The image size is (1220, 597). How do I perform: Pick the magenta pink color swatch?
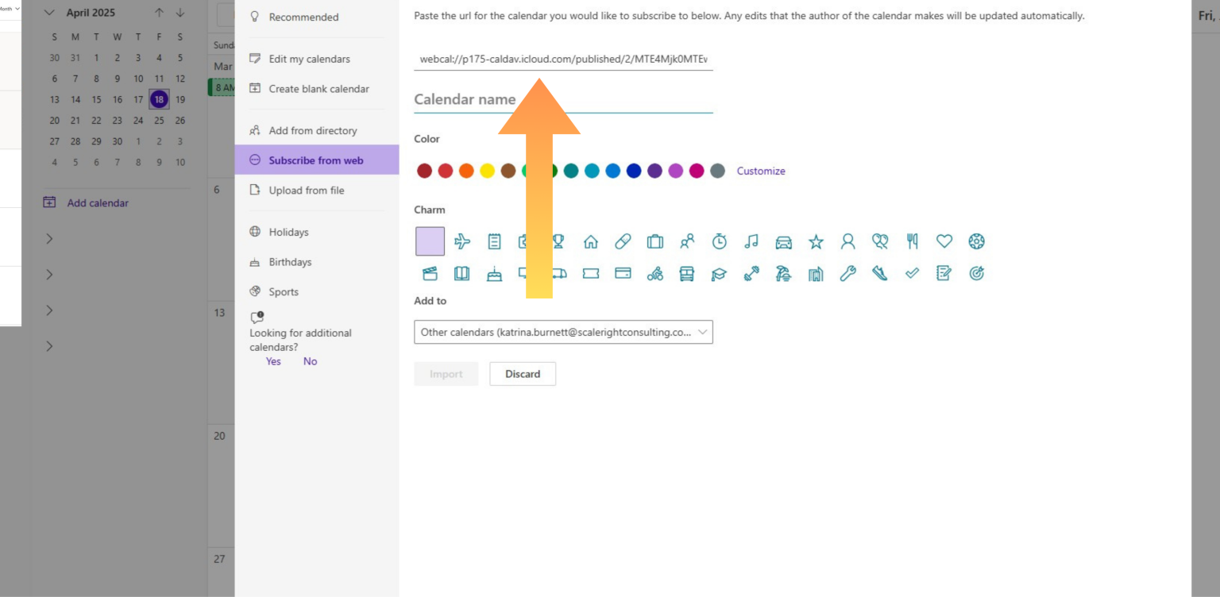(697, 171)
